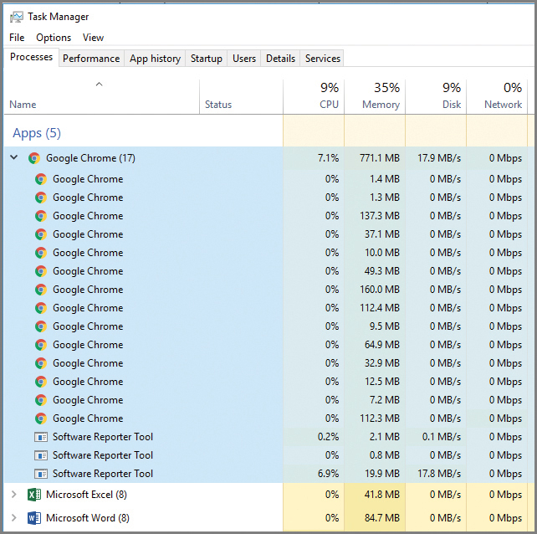Open the Services tab

(322, 59)
